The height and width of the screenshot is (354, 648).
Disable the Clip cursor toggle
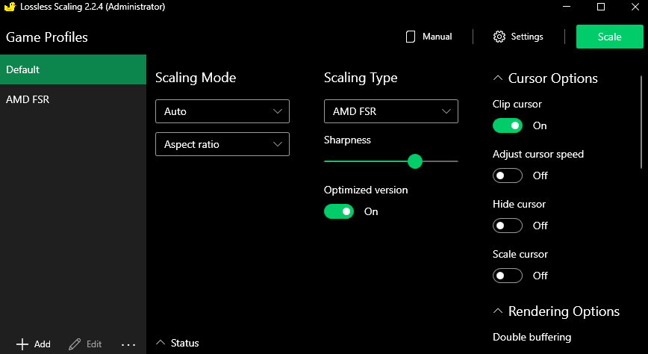pyautogui.click(x=508, y=125)
